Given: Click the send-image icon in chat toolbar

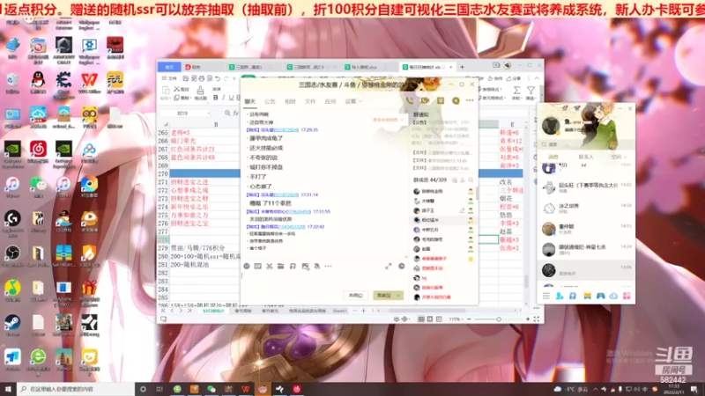Looking at the screenshot, I should 305,267.
